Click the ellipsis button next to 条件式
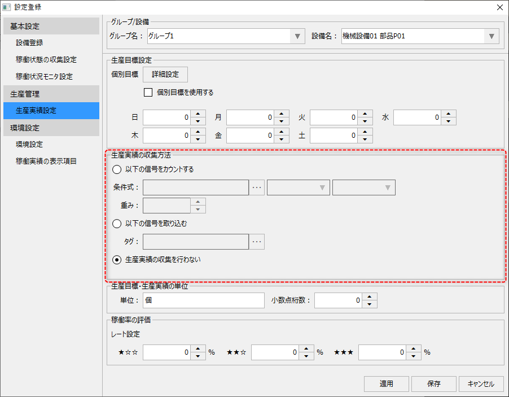 pos(257,187)
